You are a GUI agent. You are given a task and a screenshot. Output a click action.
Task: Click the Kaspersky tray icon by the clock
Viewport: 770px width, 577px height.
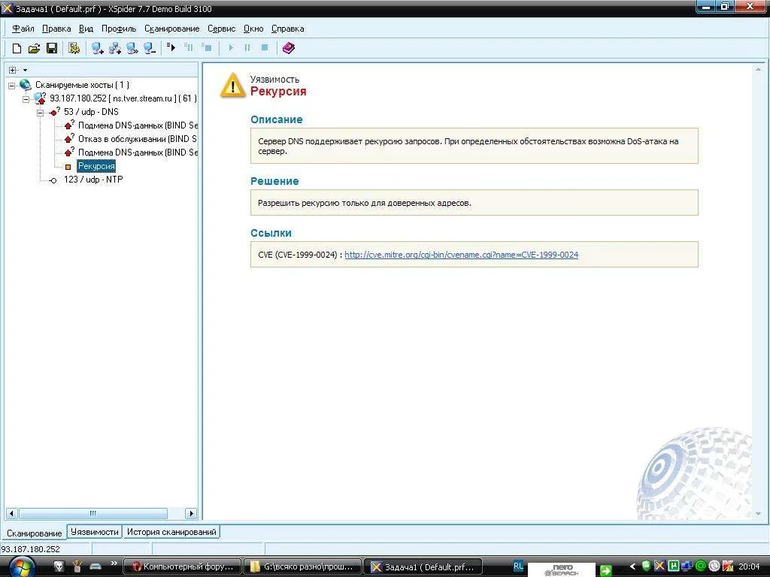(x=728, y=566)
